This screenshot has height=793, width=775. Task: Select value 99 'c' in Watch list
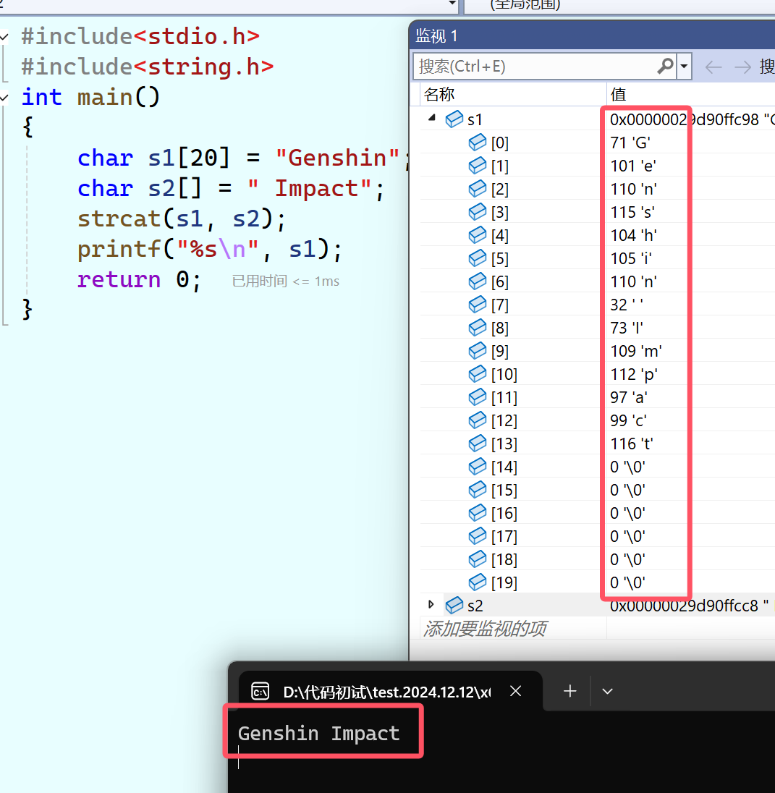628,420
